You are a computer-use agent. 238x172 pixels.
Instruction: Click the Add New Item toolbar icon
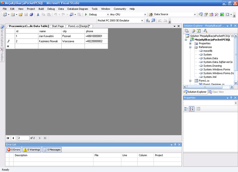[x=13, y=14]
